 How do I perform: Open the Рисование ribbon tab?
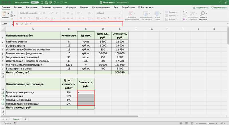pyautogui.click(x=32, y=7)
